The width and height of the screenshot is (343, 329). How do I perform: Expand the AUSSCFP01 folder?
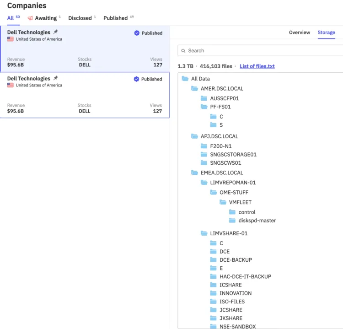click(204, 98)
